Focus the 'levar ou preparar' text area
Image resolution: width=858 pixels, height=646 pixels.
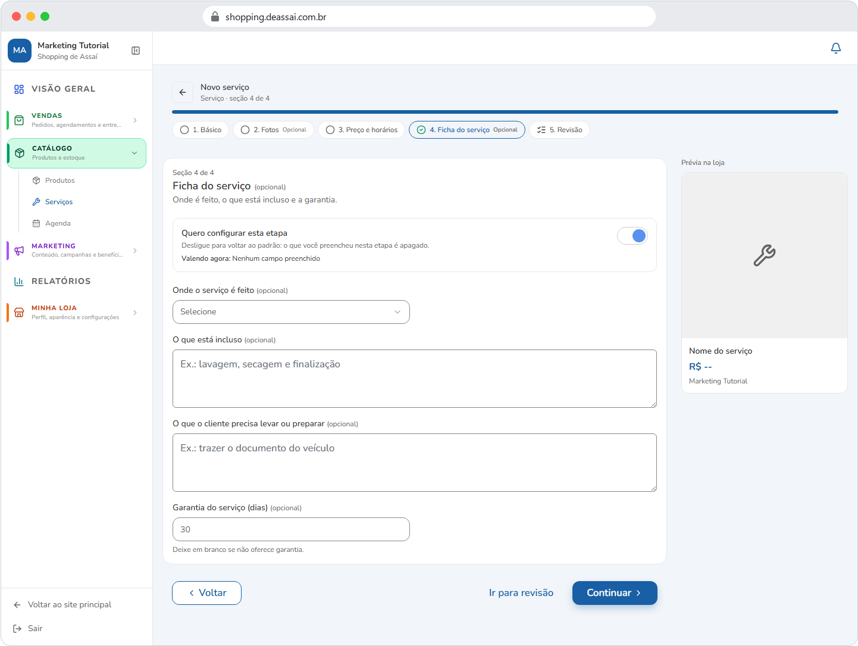(415, 463)
